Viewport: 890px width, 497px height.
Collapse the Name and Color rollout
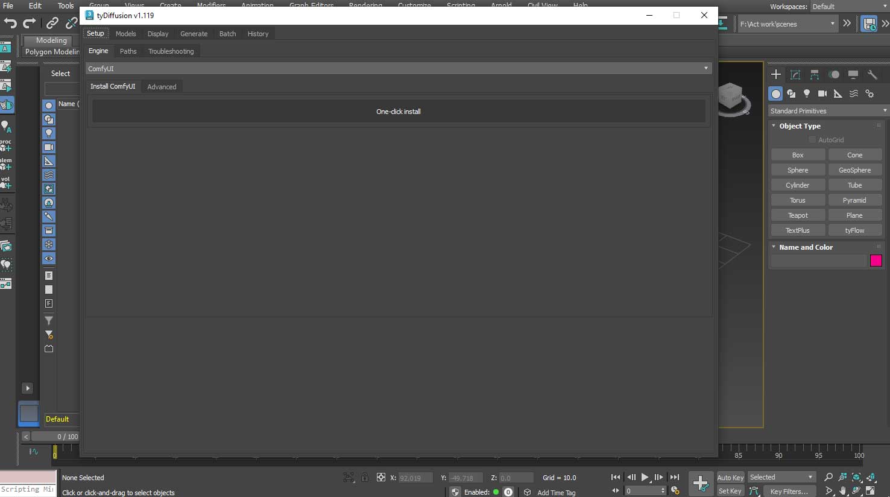806,247
